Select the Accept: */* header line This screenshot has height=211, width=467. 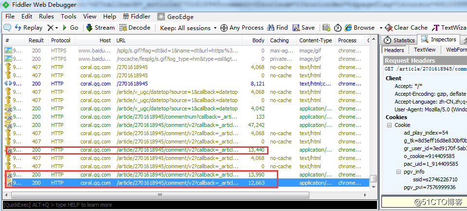click(409, 87)
